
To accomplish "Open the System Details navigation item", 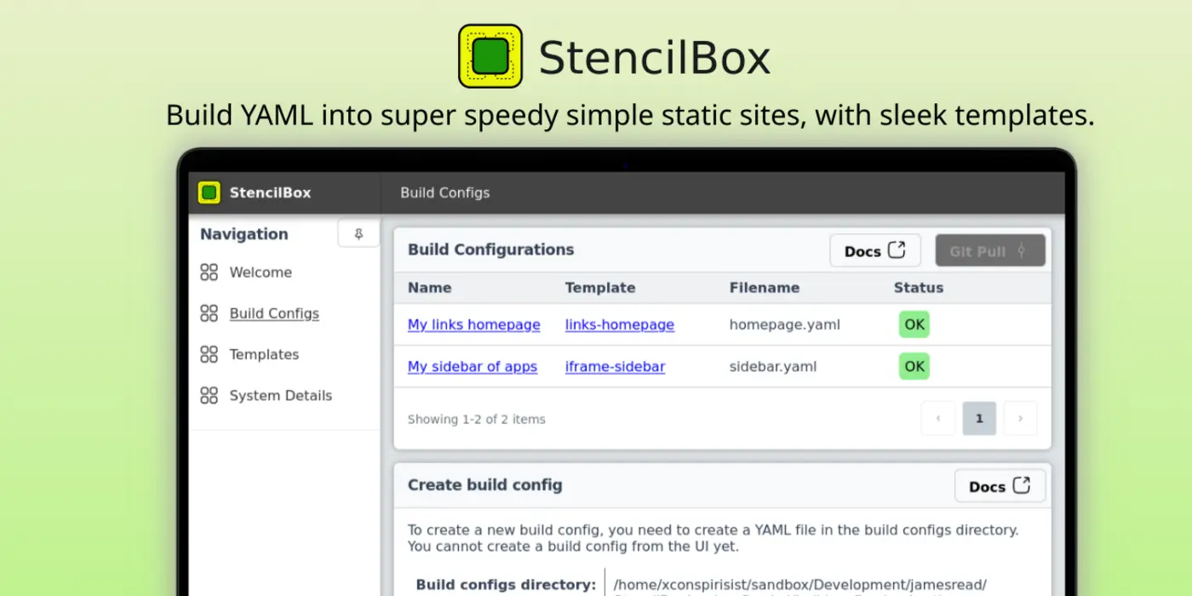I will pyautogui.click(x=280, y=395).
